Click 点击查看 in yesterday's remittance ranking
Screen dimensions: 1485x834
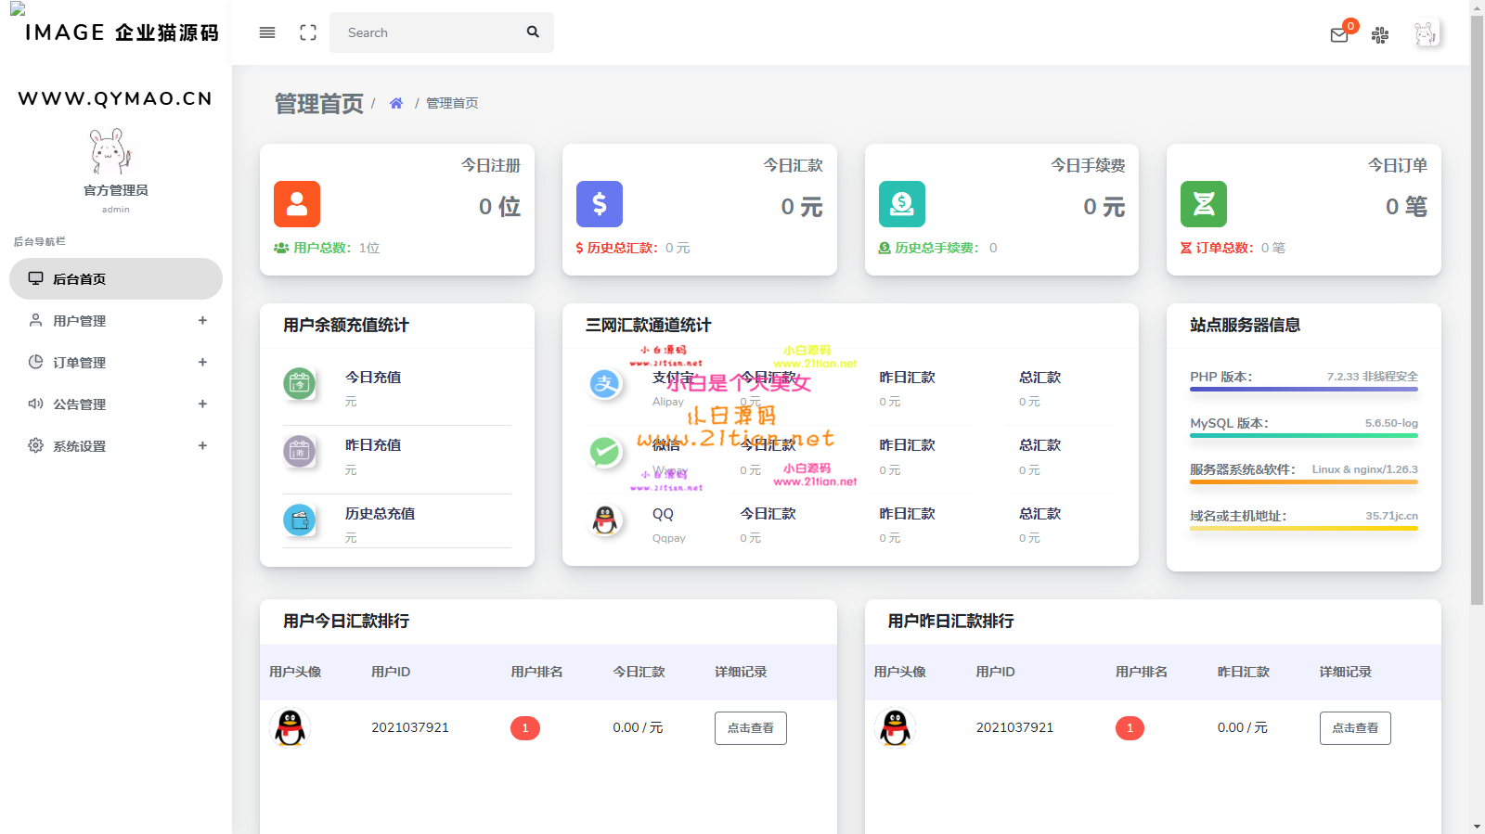pos(1354,728)
